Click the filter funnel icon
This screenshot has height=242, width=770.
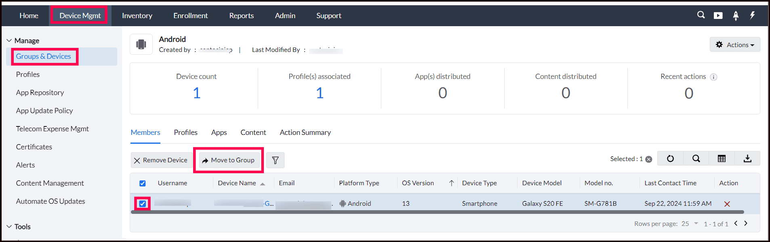click(x=275, y=160)
